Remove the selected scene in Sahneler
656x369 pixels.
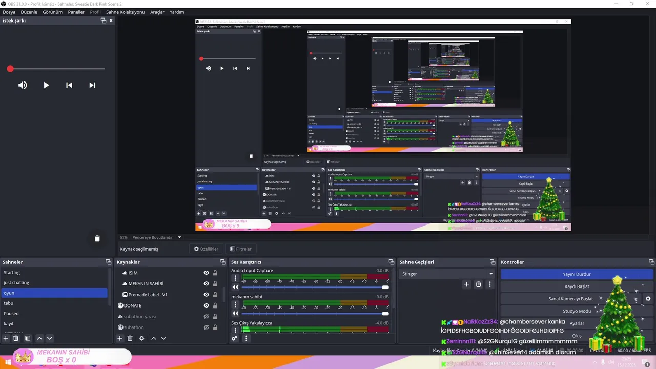pos(16,338)
